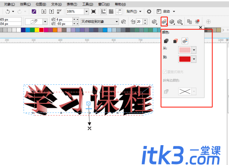This screenshot has width=229, height=165.
Task: Toggle the show guidelines icon
Action: pos(119,12)
